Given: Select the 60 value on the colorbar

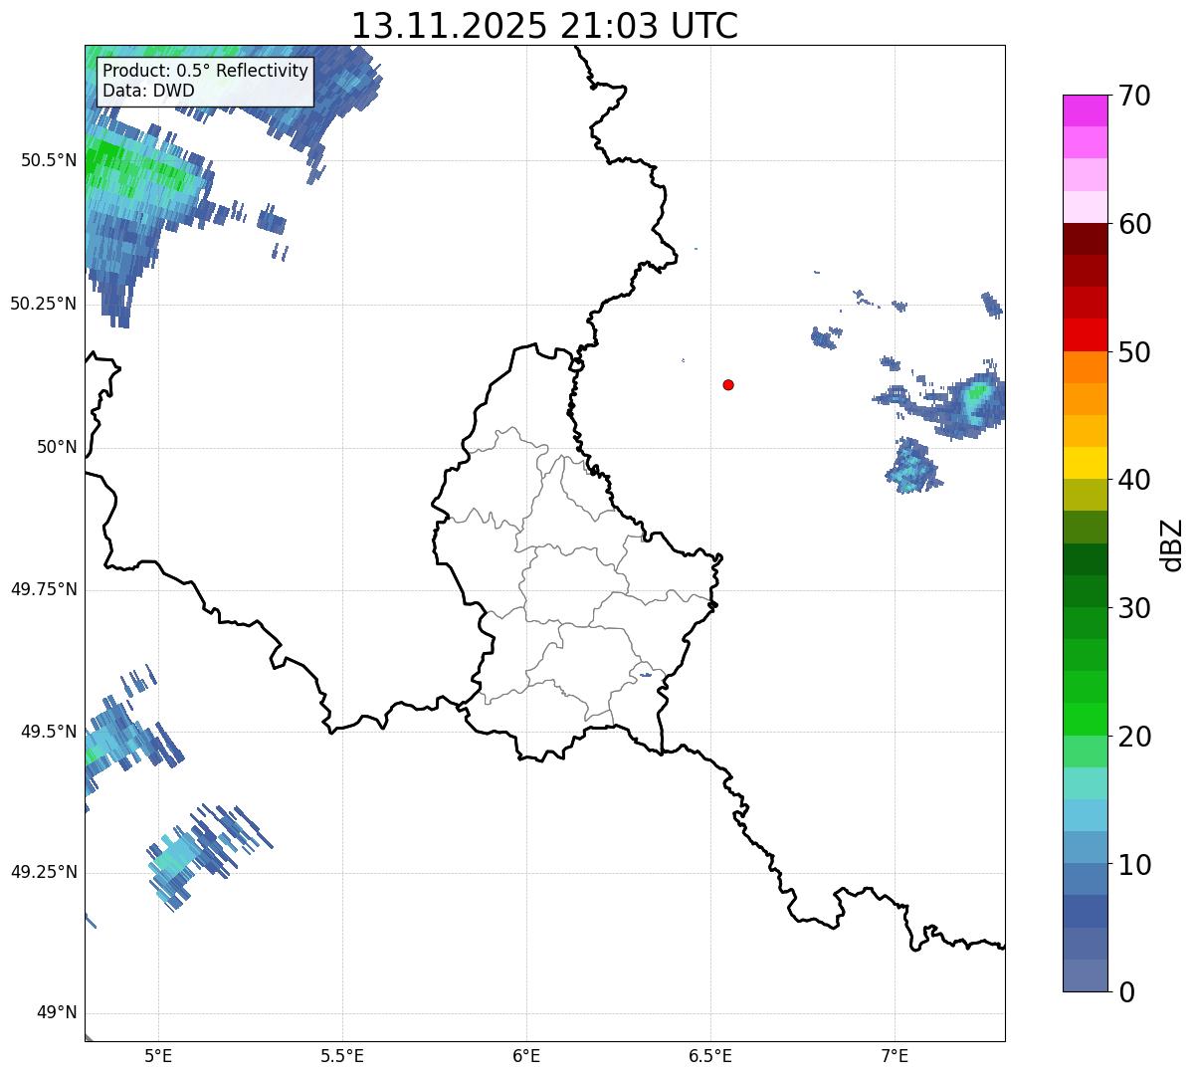Looking at the screenshot, I should pos(1135,224).
